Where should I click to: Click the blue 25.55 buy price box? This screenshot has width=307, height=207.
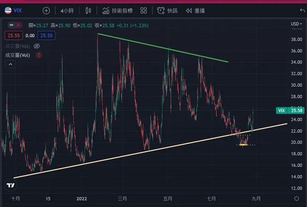(x=46, y=35)
